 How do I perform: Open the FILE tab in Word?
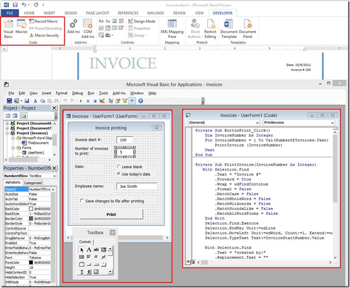tap(10, 13)
